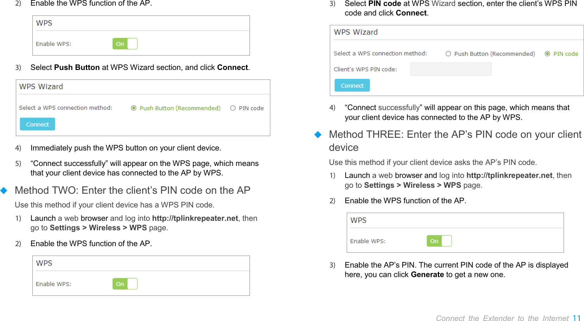Click the Client's WPS PIN code input field

coord(451,69)
